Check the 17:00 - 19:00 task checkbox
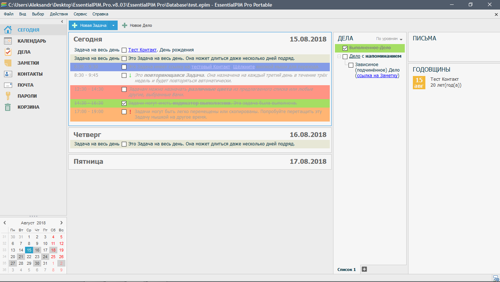The width and height of the screenshot is (500, 282). 124,112
